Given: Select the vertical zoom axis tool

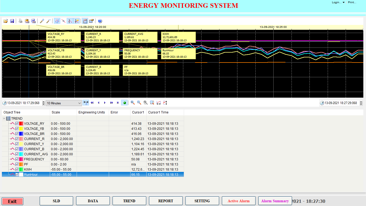Looking at the screenshot, I should click(x=165, y=103).
